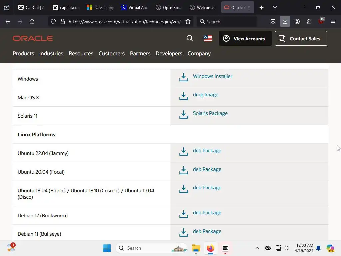Viewport: 341px width, 256px height.
Task: Open the Firefox View tab icon
Action: [7, 7]
